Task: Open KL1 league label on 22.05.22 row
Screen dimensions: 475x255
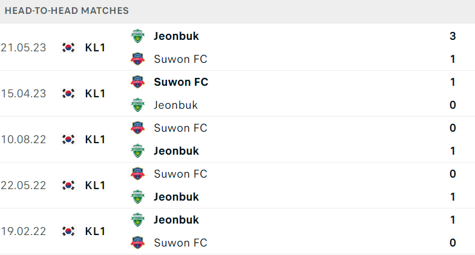Action: pos(95,186)
